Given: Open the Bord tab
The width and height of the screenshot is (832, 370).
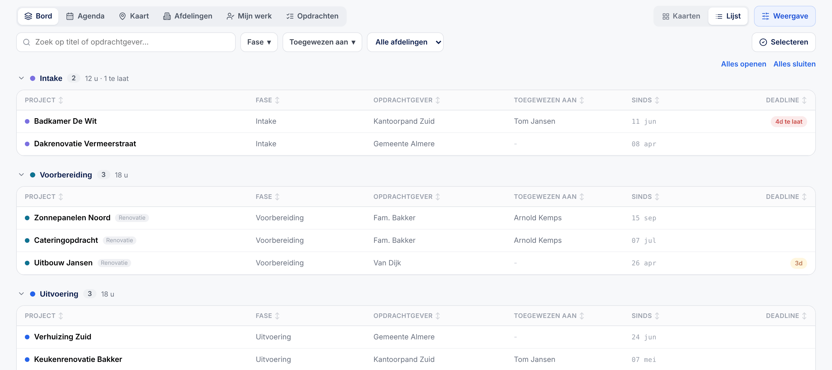Looking at the screenshot, I should 38,16.
